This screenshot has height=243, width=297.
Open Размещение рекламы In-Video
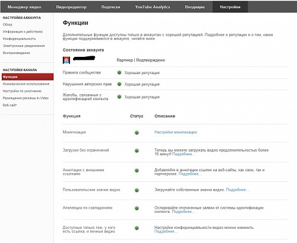(26, 98)
